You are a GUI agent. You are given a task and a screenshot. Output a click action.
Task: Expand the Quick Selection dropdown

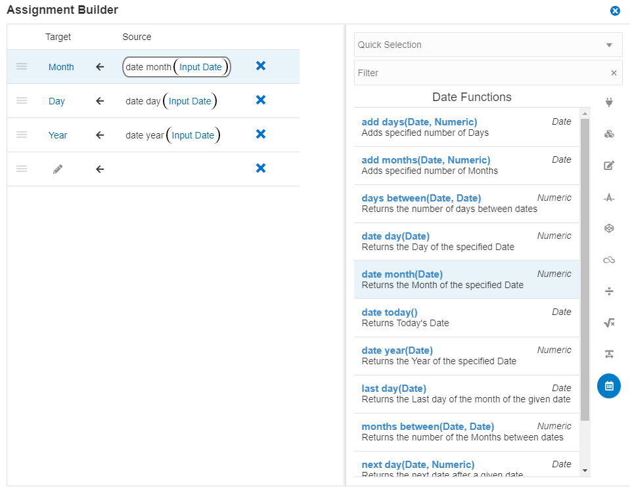(x=609, y=45)
